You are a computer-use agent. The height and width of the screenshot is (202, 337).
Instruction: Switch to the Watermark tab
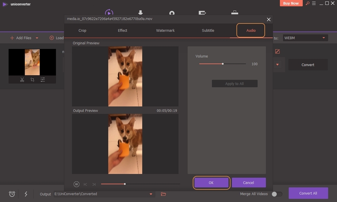[x=165, y=31]
